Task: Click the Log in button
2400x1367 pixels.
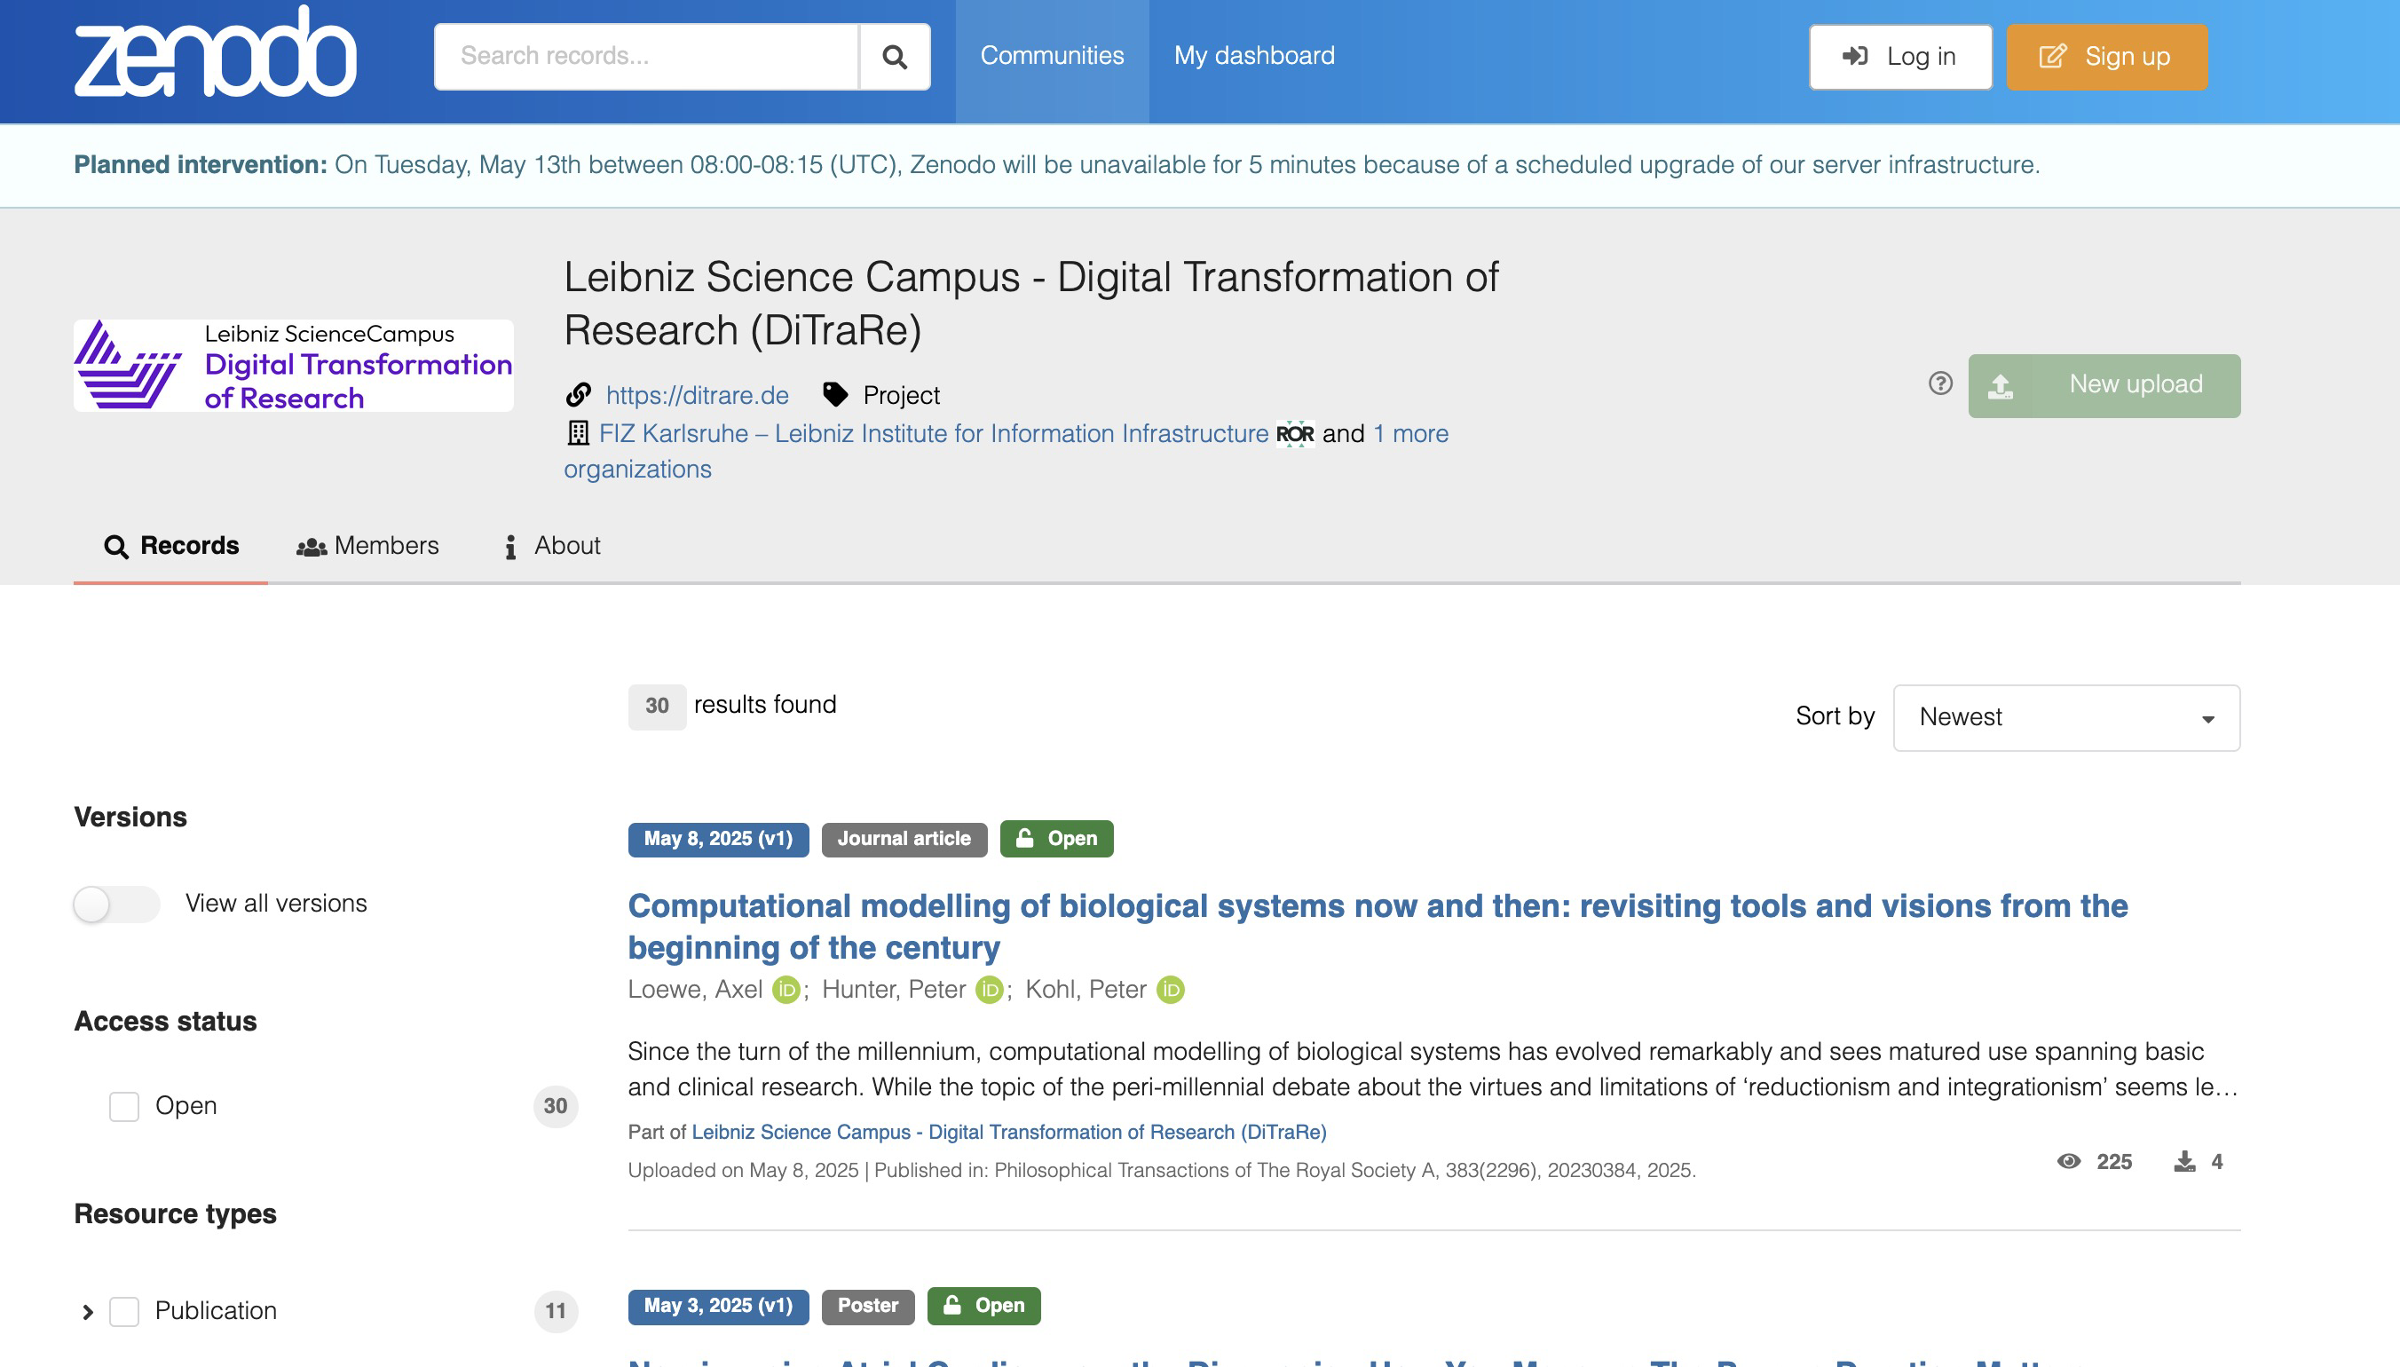Action: coord(1899,56)
